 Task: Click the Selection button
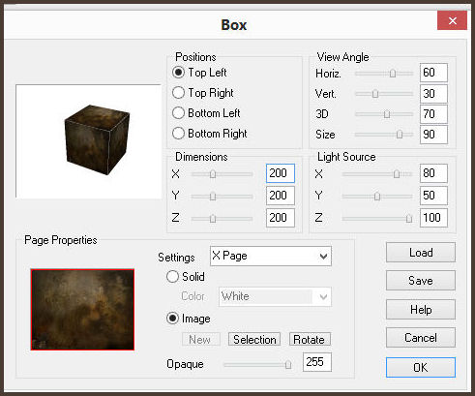254,340
